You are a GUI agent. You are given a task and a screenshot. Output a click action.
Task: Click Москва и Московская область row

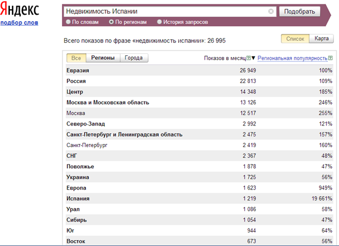coord(199,103)
